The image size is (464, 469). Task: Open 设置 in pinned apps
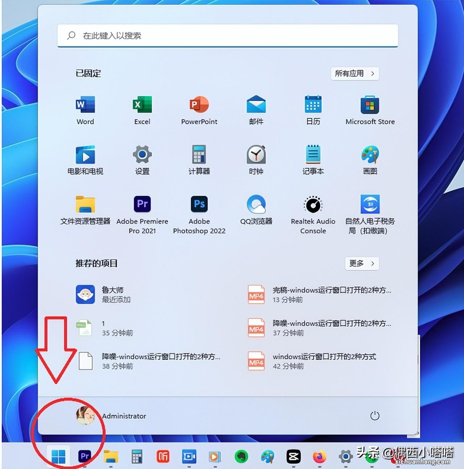tap(142, 160)
